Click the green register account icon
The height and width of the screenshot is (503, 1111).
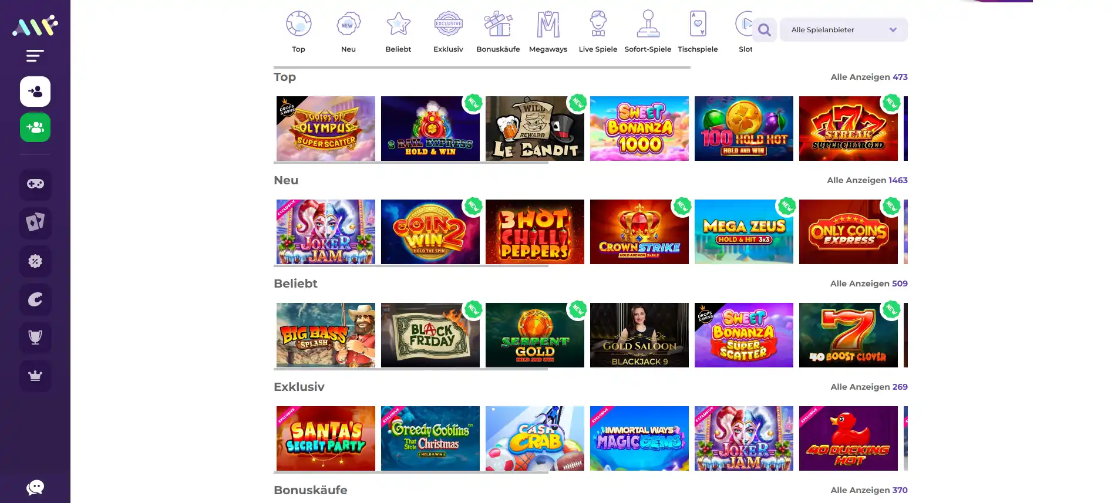pyautogui.click(x=35, y=127)
